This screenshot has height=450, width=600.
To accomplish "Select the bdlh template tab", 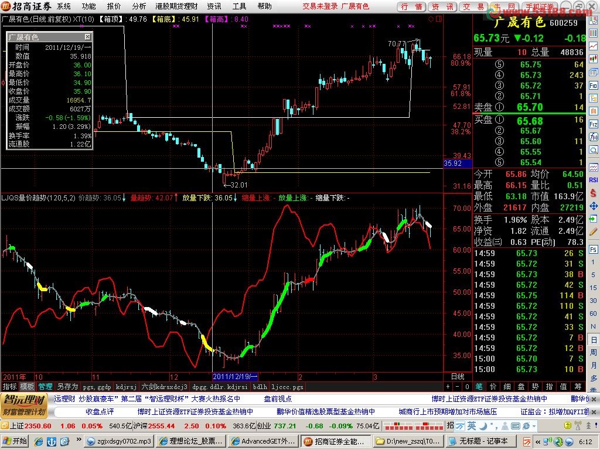I will coord(260,387).
